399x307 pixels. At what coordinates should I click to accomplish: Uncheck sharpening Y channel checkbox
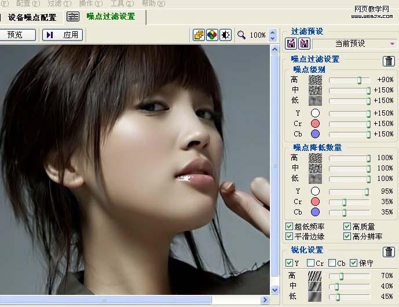[289, 263]
